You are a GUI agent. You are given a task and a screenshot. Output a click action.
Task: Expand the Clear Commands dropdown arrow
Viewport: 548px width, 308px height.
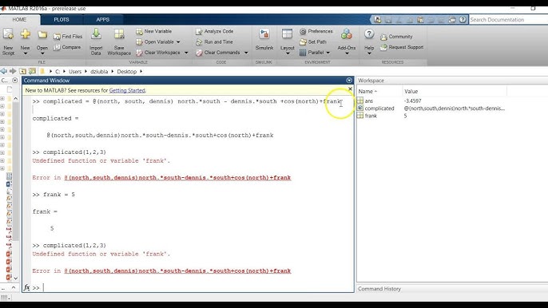click(x=246, y=53)
